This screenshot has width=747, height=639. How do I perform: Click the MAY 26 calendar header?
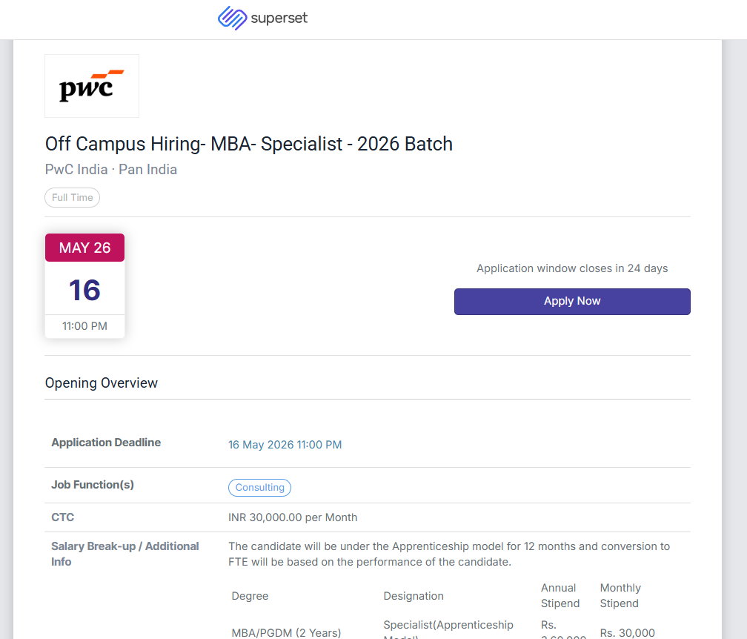(x=84, y=248)
